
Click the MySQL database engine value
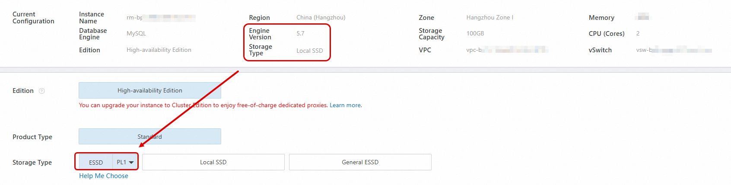136,33
